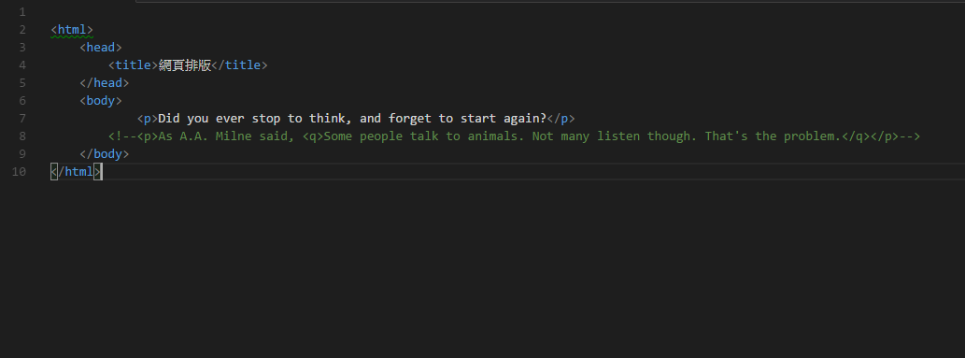Place cursor on word 'forget' in paragraph
The image size is (965, 358).
coord(409,119)
